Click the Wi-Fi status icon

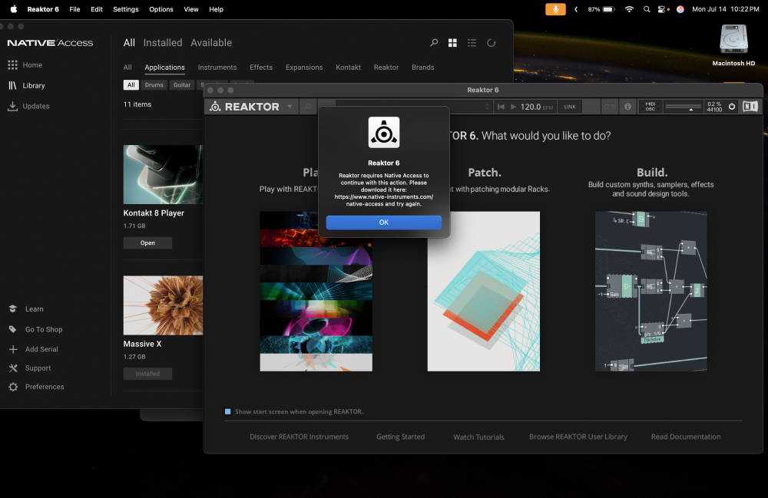[x=629, y=9]
